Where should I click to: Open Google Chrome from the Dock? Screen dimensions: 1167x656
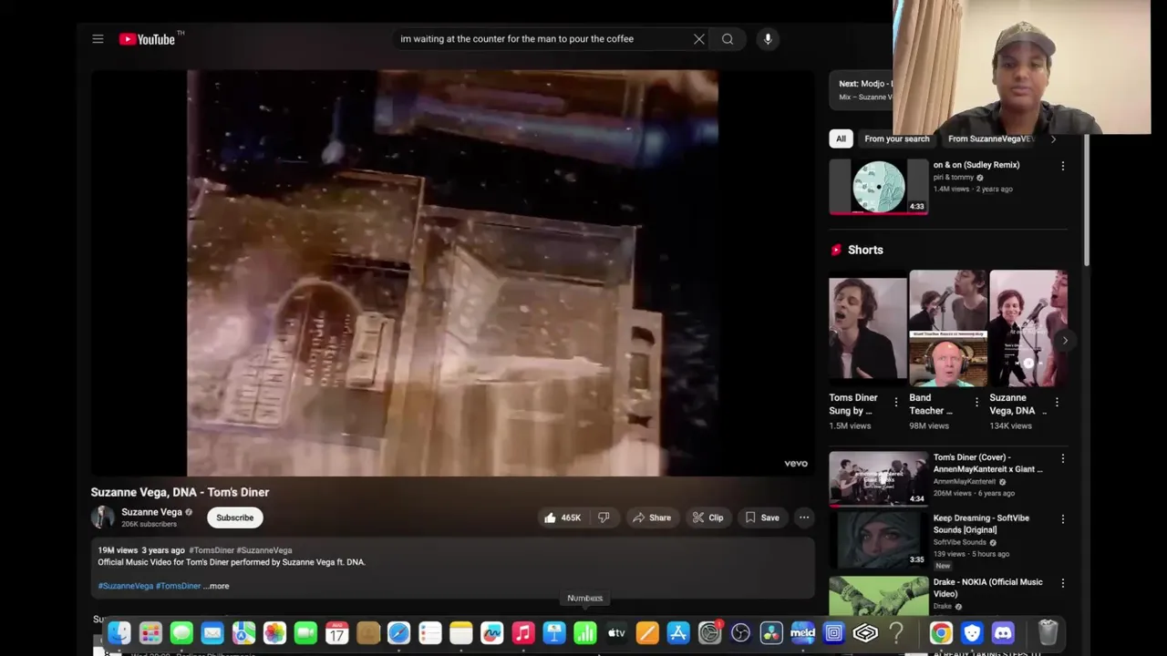click(941, 632)
